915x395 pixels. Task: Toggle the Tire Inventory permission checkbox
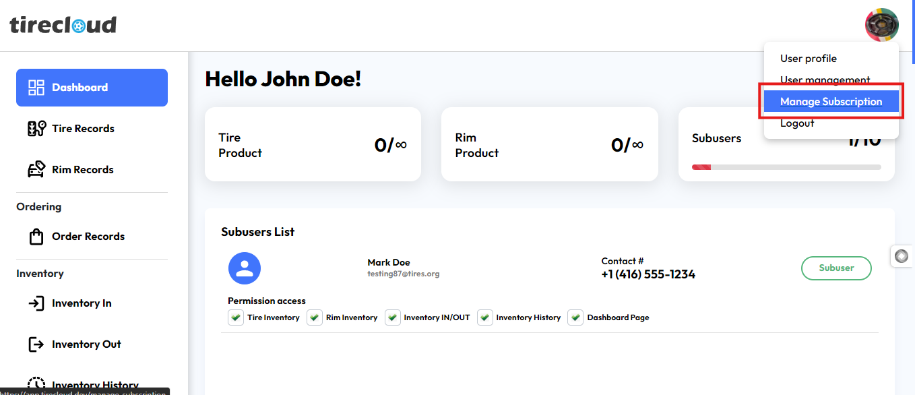pyautogui.click(x=236, y=317)
